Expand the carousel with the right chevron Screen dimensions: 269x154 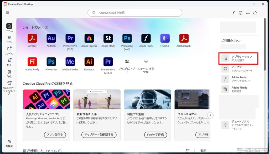pos(210,115)
